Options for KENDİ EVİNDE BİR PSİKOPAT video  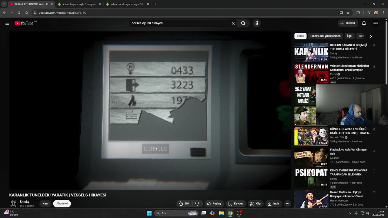(x=374, y=171)
